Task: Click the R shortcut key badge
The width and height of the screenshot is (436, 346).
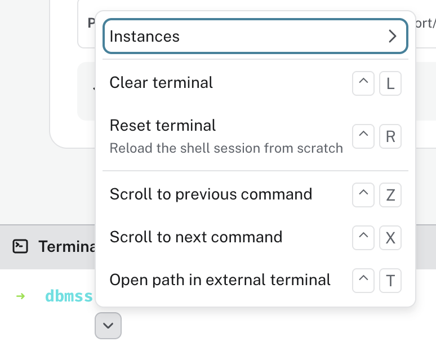Action: (390, 136)
